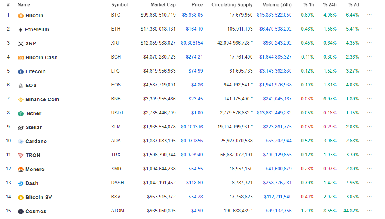Click the Dash logo icon

pos(21,183)
